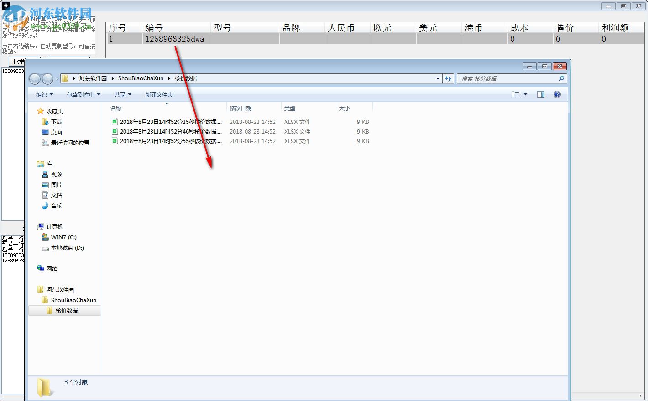Select 核价数据 breadcrumb in the address bar
This screenshot has height=401, width=648.
click(186, 78)
